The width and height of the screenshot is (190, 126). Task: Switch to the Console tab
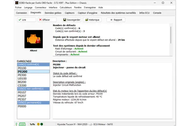point(157,13)
